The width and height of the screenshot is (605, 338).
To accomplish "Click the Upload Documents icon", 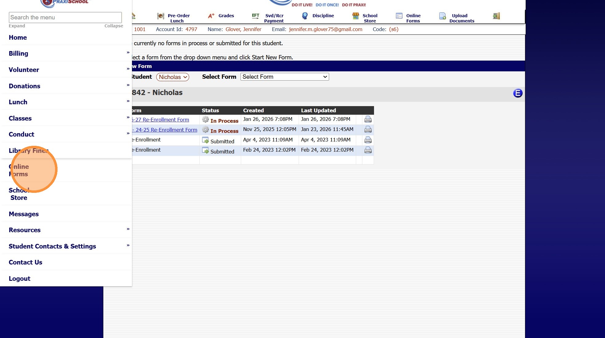I will [442, 16].
